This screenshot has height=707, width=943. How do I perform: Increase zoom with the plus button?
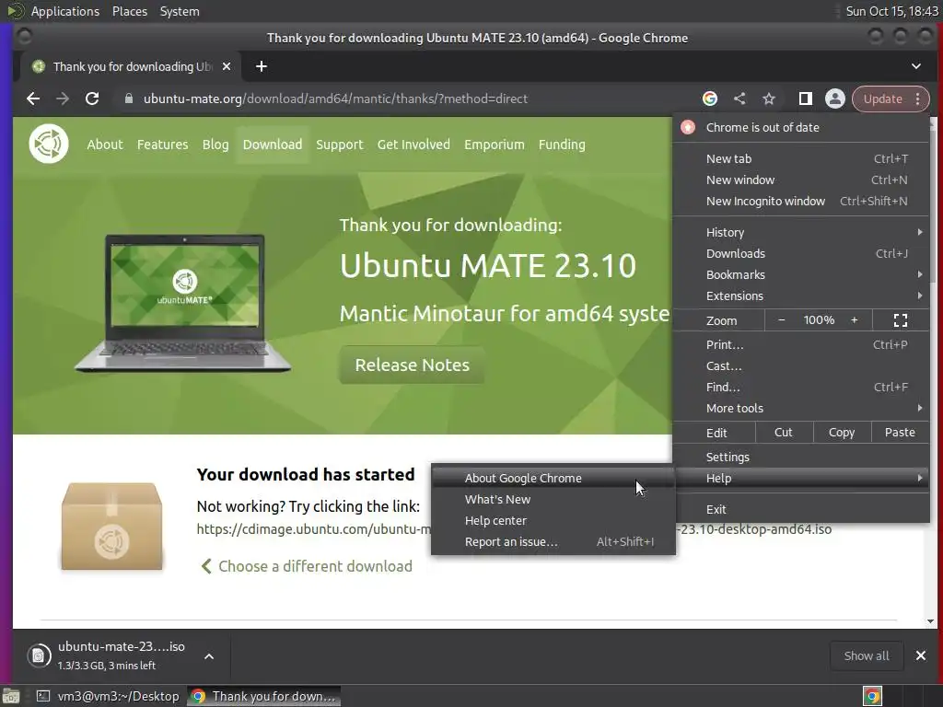[x=854, y=320]
